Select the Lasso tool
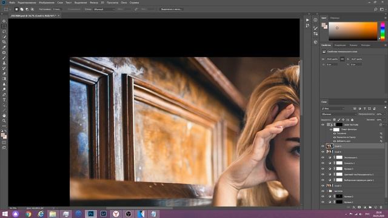This screenshot has width=388, height=218. click(x=4, y=31)
